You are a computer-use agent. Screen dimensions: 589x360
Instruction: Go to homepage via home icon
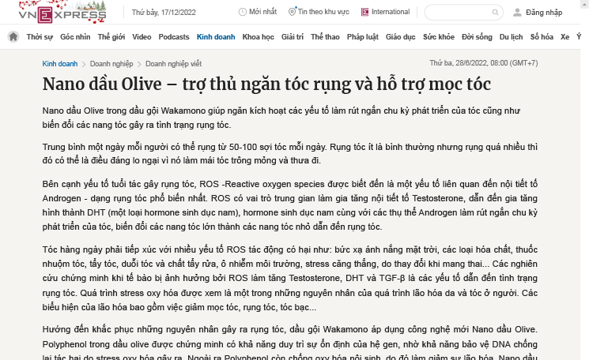click(13, 37)
